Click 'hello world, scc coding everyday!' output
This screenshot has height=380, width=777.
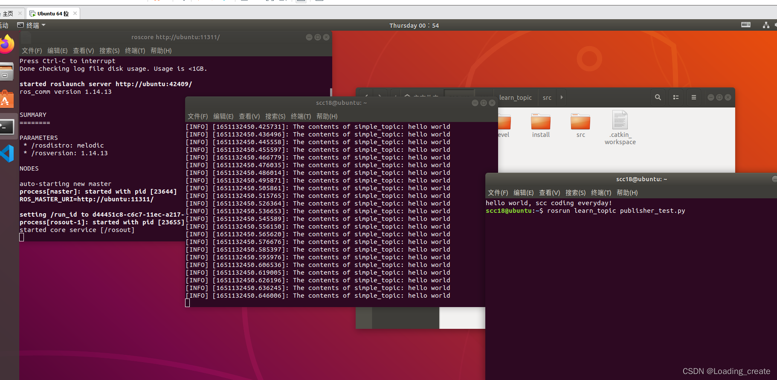[549, 203]
